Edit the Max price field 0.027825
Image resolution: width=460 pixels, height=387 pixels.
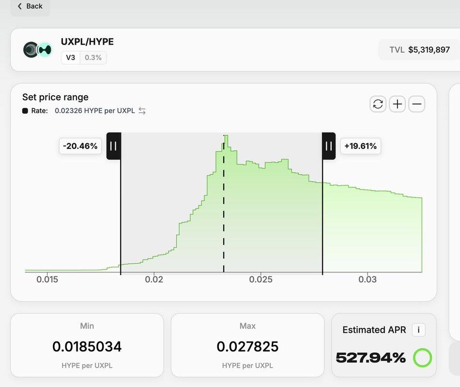(x=247, y=346)
